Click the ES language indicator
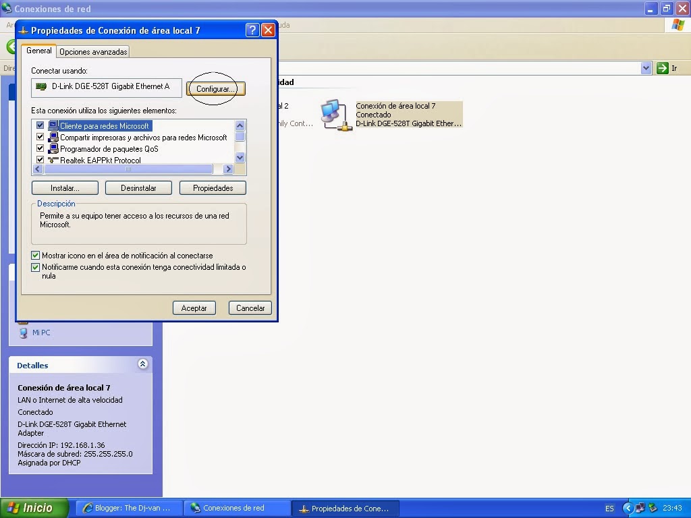The image size is (691, 518). tap(609, 509)
